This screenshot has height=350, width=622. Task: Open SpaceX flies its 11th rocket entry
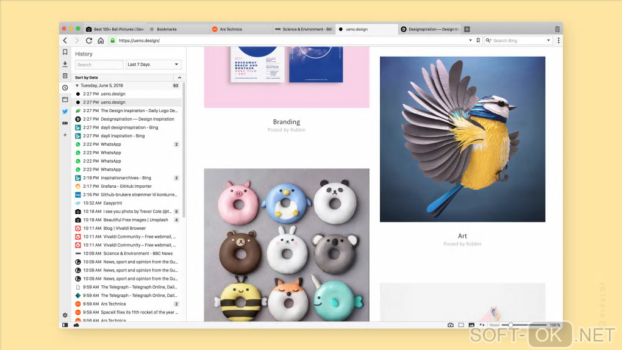click(x=127, y=312)
